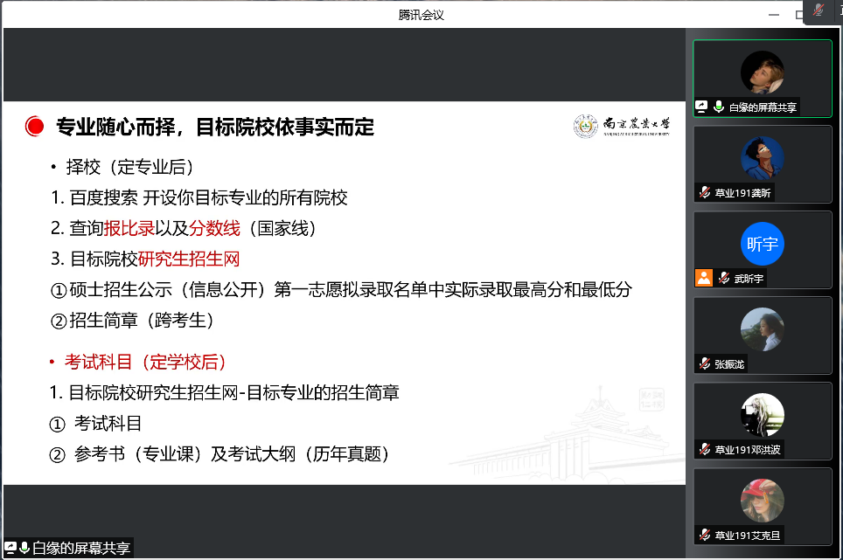Click the screen share icon in the bottom-left presenter label

(x=10, y=548)
